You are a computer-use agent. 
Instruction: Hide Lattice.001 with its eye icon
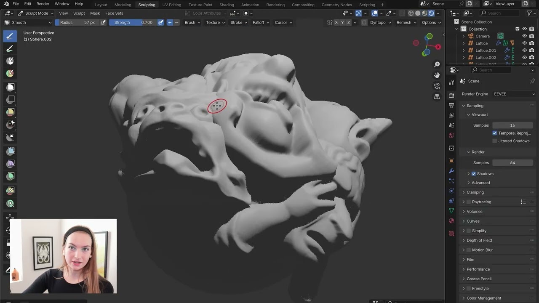[525, 50]
